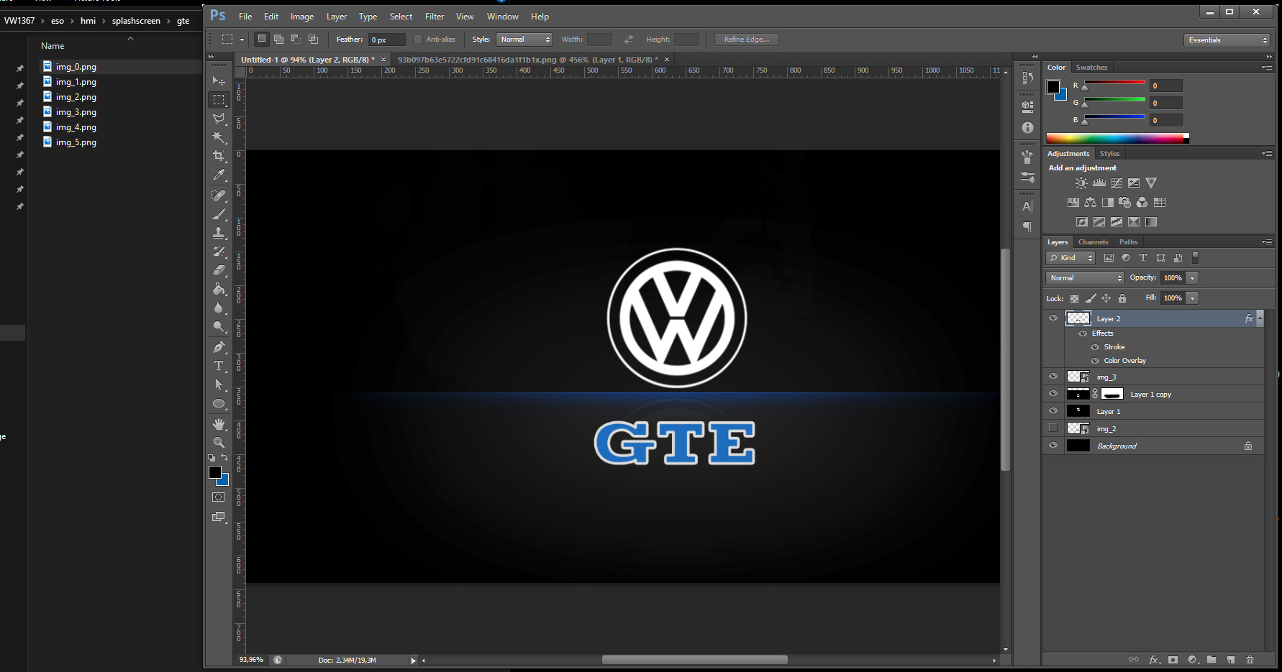
Task: Show the img_2 layer
Action: point(1053,428)
